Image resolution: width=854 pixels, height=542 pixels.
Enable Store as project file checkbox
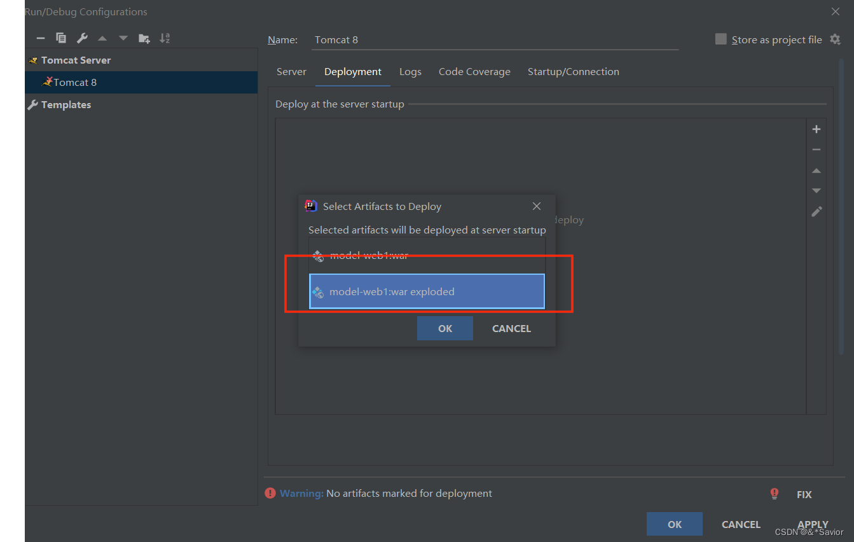(x=720, y=39)
